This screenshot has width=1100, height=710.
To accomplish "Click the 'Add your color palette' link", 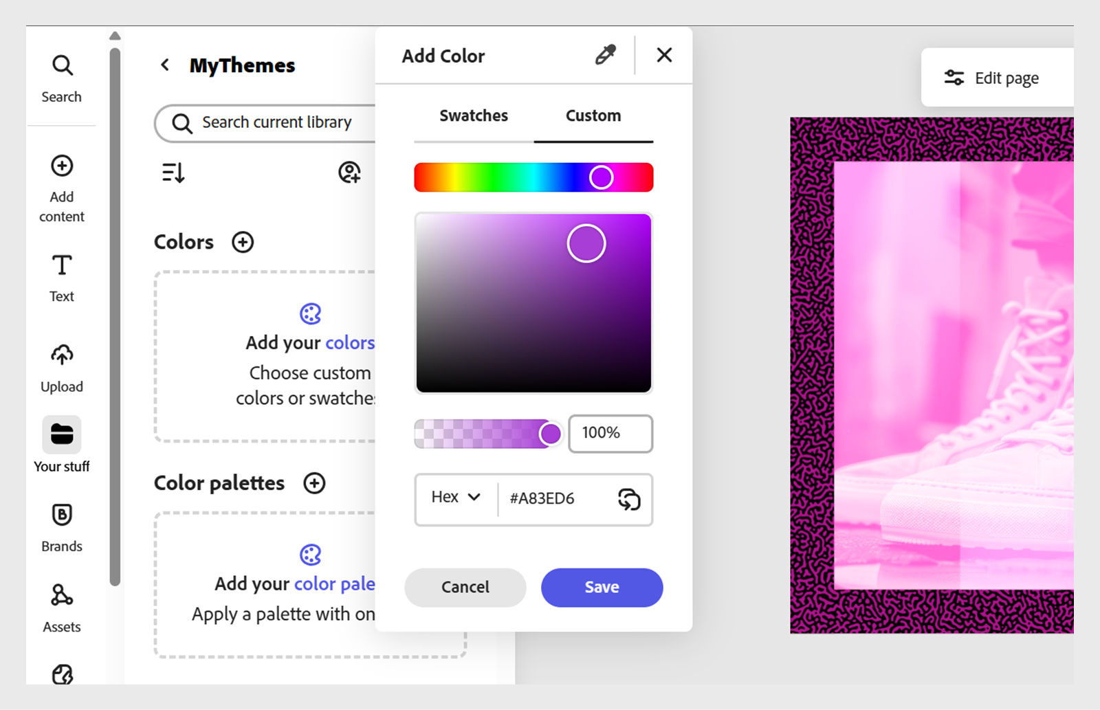I will (x=335, y=584).
